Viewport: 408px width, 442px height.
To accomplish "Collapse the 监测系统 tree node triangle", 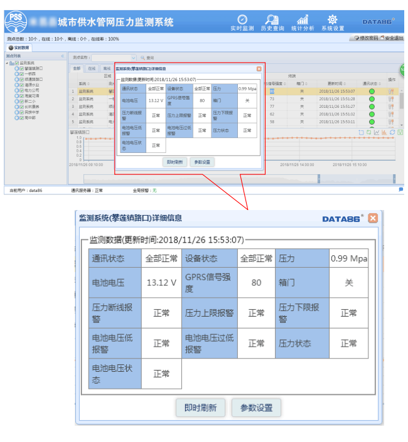I will click(x=7, y=63).
